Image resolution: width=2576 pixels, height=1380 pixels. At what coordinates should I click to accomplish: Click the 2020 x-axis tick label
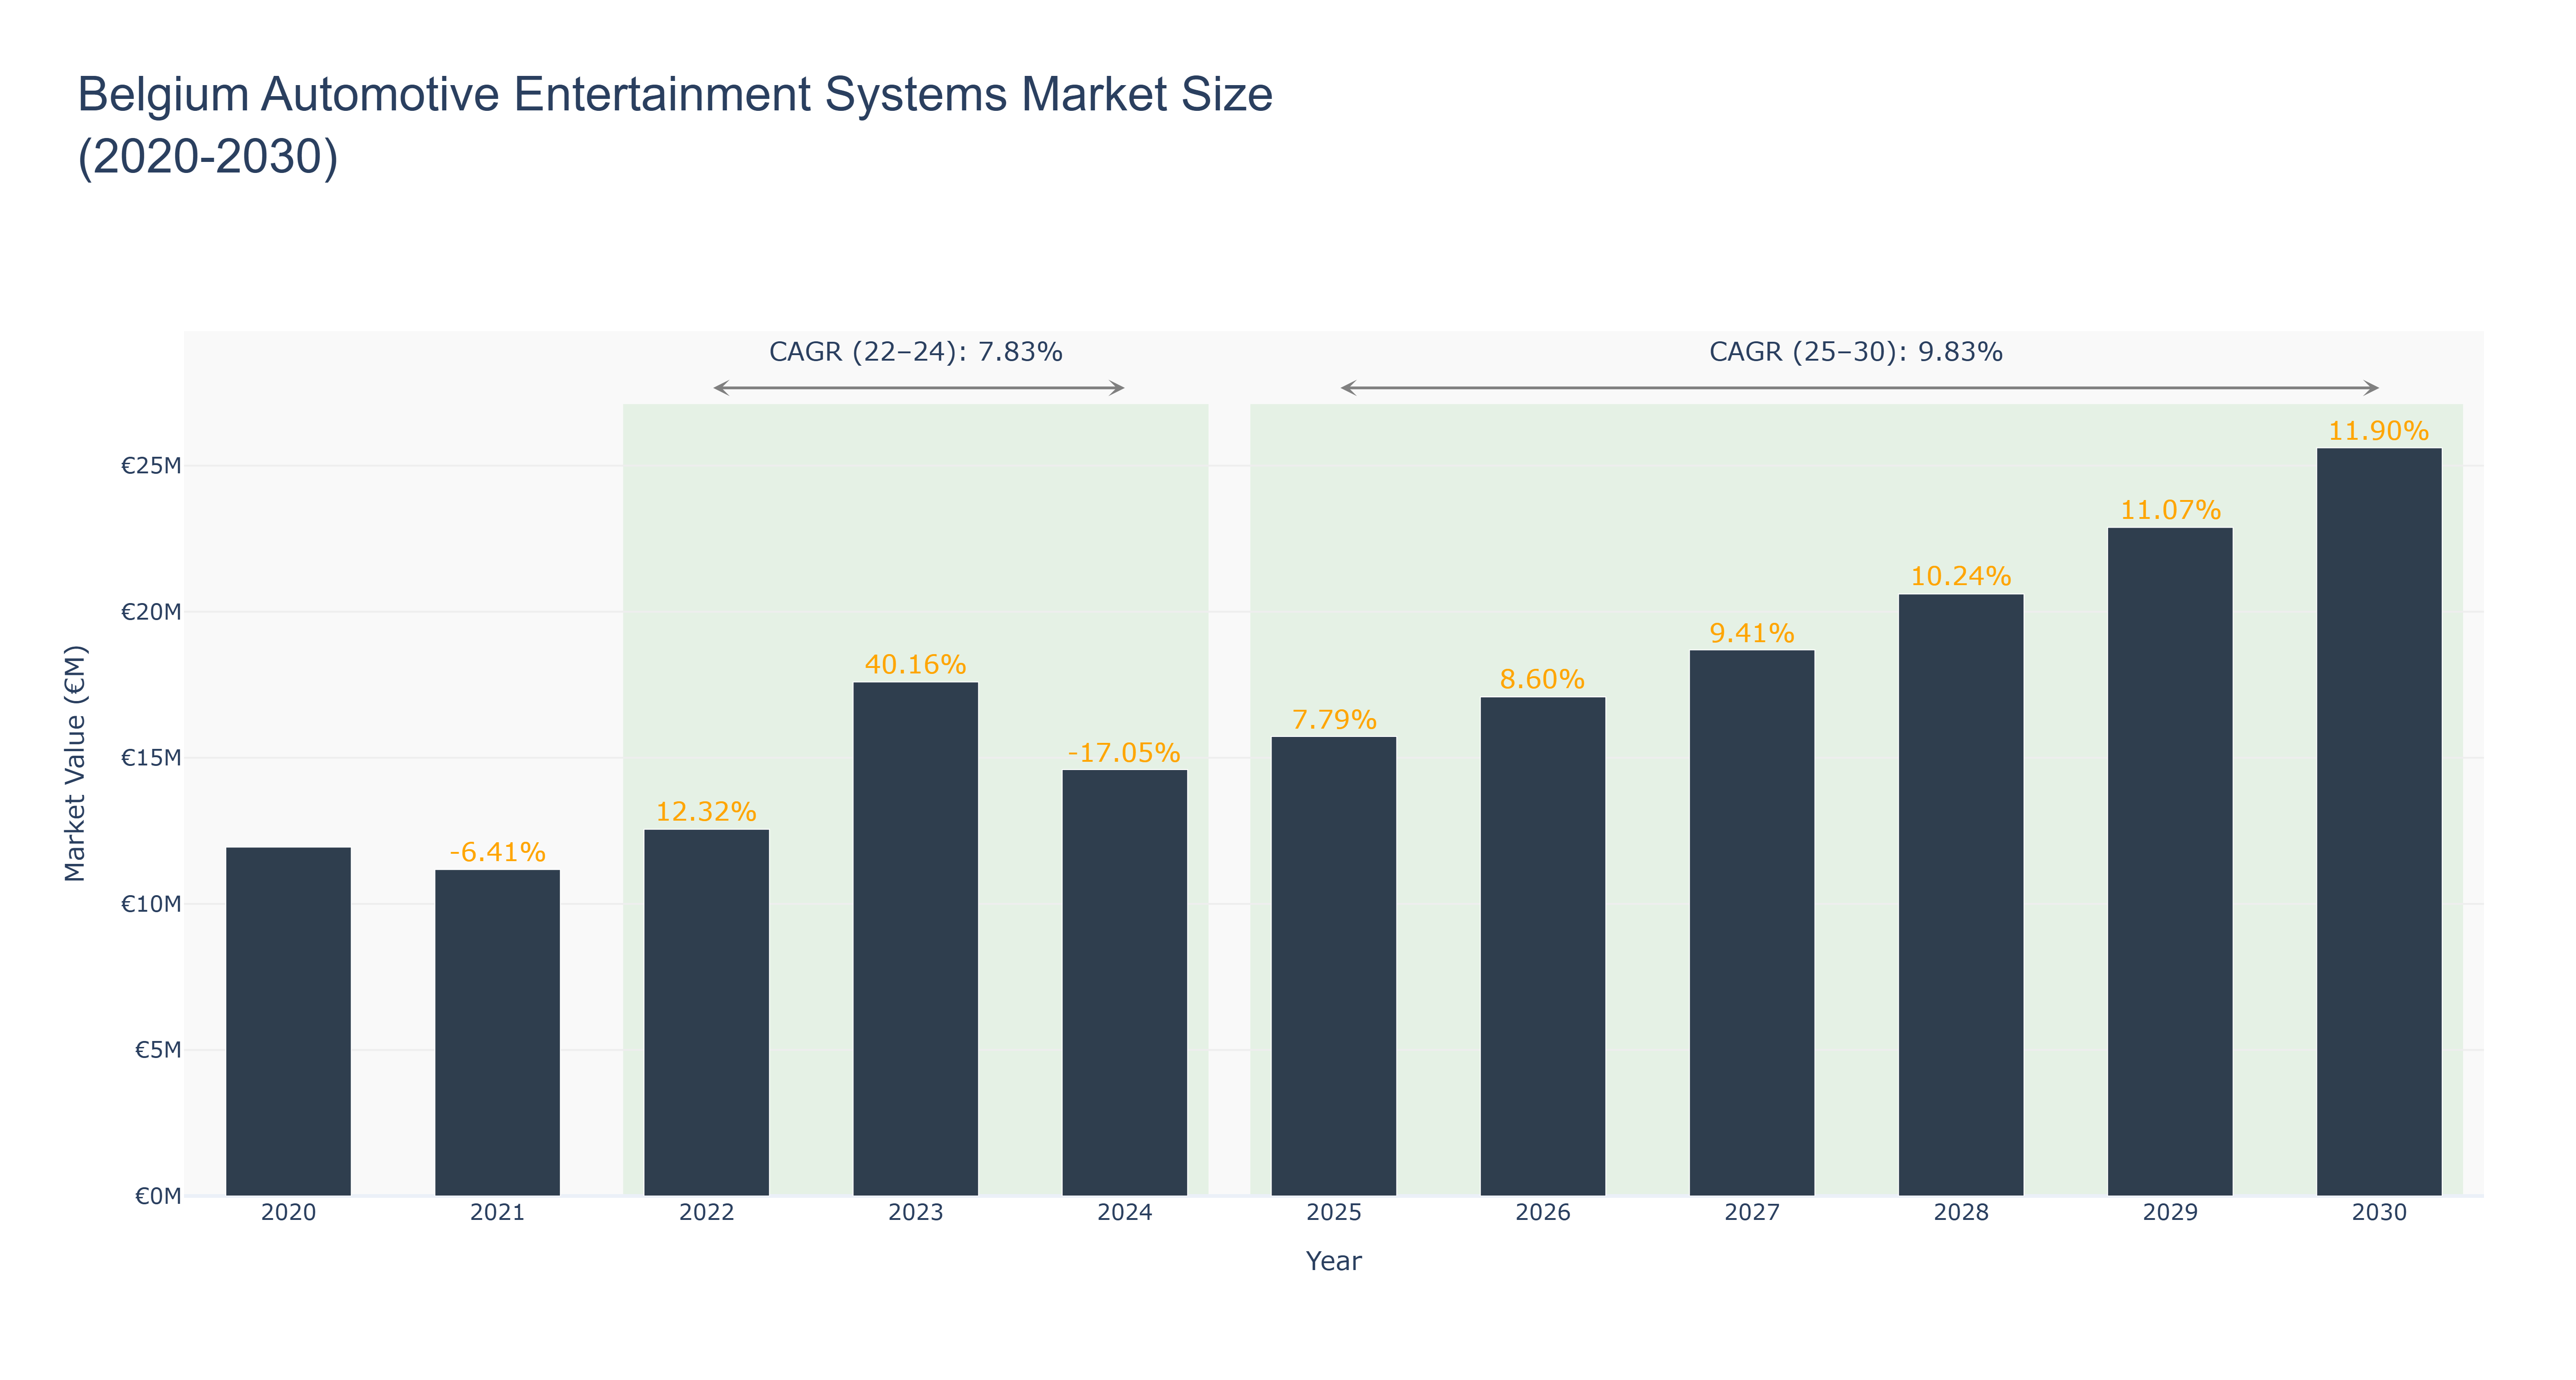click(288, 1212)
